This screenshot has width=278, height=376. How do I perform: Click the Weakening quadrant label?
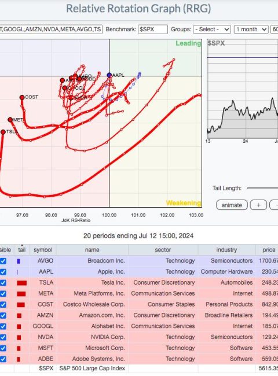pos(184,203)
